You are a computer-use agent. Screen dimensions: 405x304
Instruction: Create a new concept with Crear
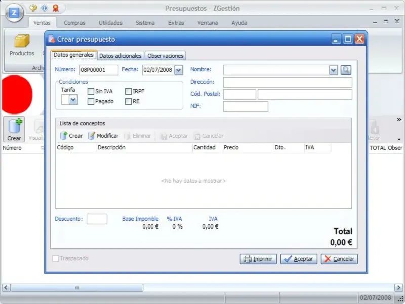71,136
